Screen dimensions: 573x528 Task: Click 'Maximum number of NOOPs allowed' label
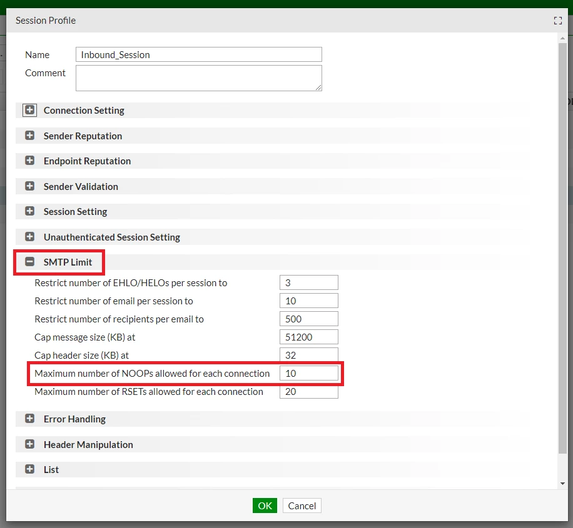(152, 374)
